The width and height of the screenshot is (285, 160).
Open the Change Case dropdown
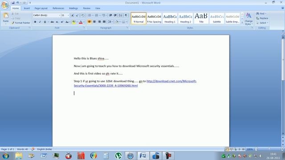[x=68, y=22]
